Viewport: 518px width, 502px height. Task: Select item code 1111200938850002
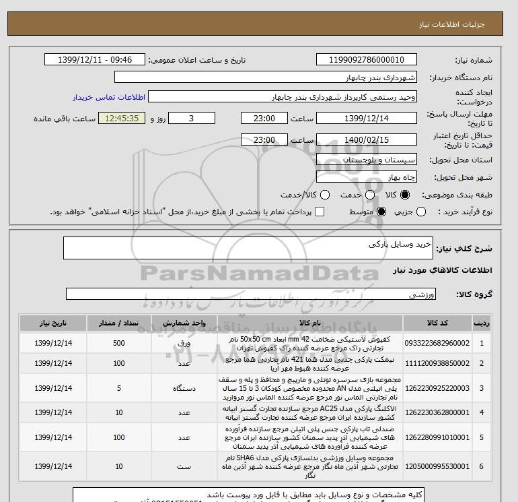(x=437, y=363)
